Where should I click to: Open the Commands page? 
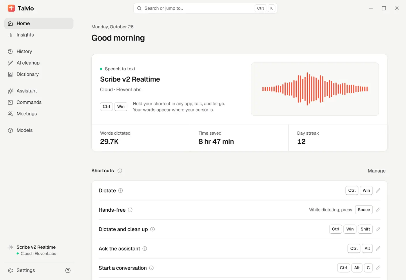(39, 102)
